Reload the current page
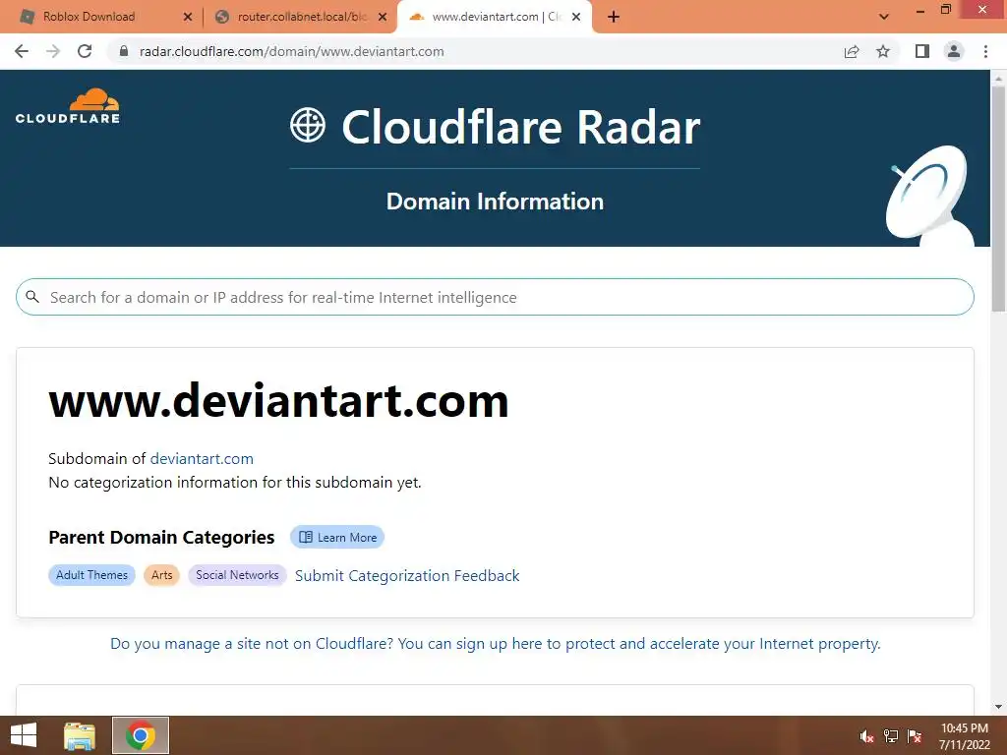Screen dimensions: 1007x755 [85, 51]
